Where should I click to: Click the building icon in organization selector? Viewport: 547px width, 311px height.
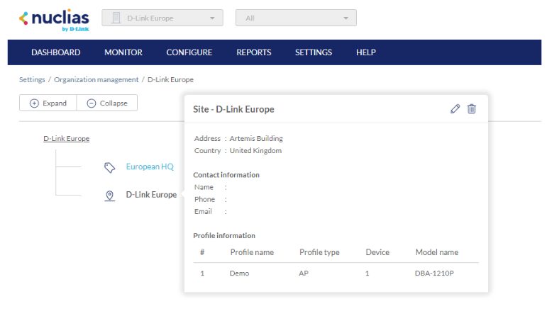[x=116, y=18]
